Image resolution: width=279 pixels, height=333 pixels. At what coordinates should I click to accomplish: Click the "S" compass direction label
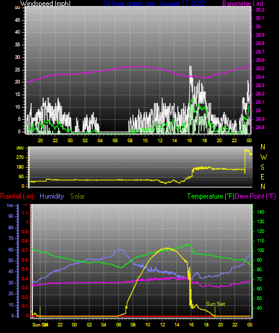[262, 167]
